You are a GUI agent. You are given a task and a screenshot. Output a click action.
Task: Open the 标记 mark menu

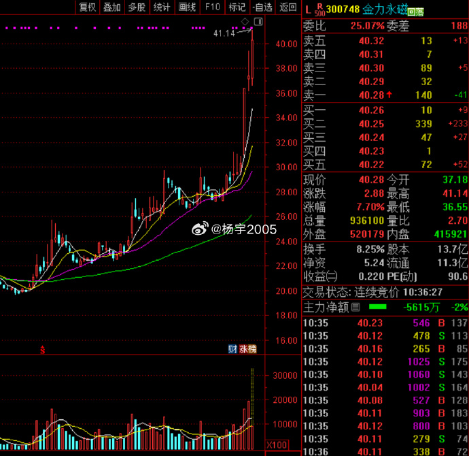click(237, 7)
